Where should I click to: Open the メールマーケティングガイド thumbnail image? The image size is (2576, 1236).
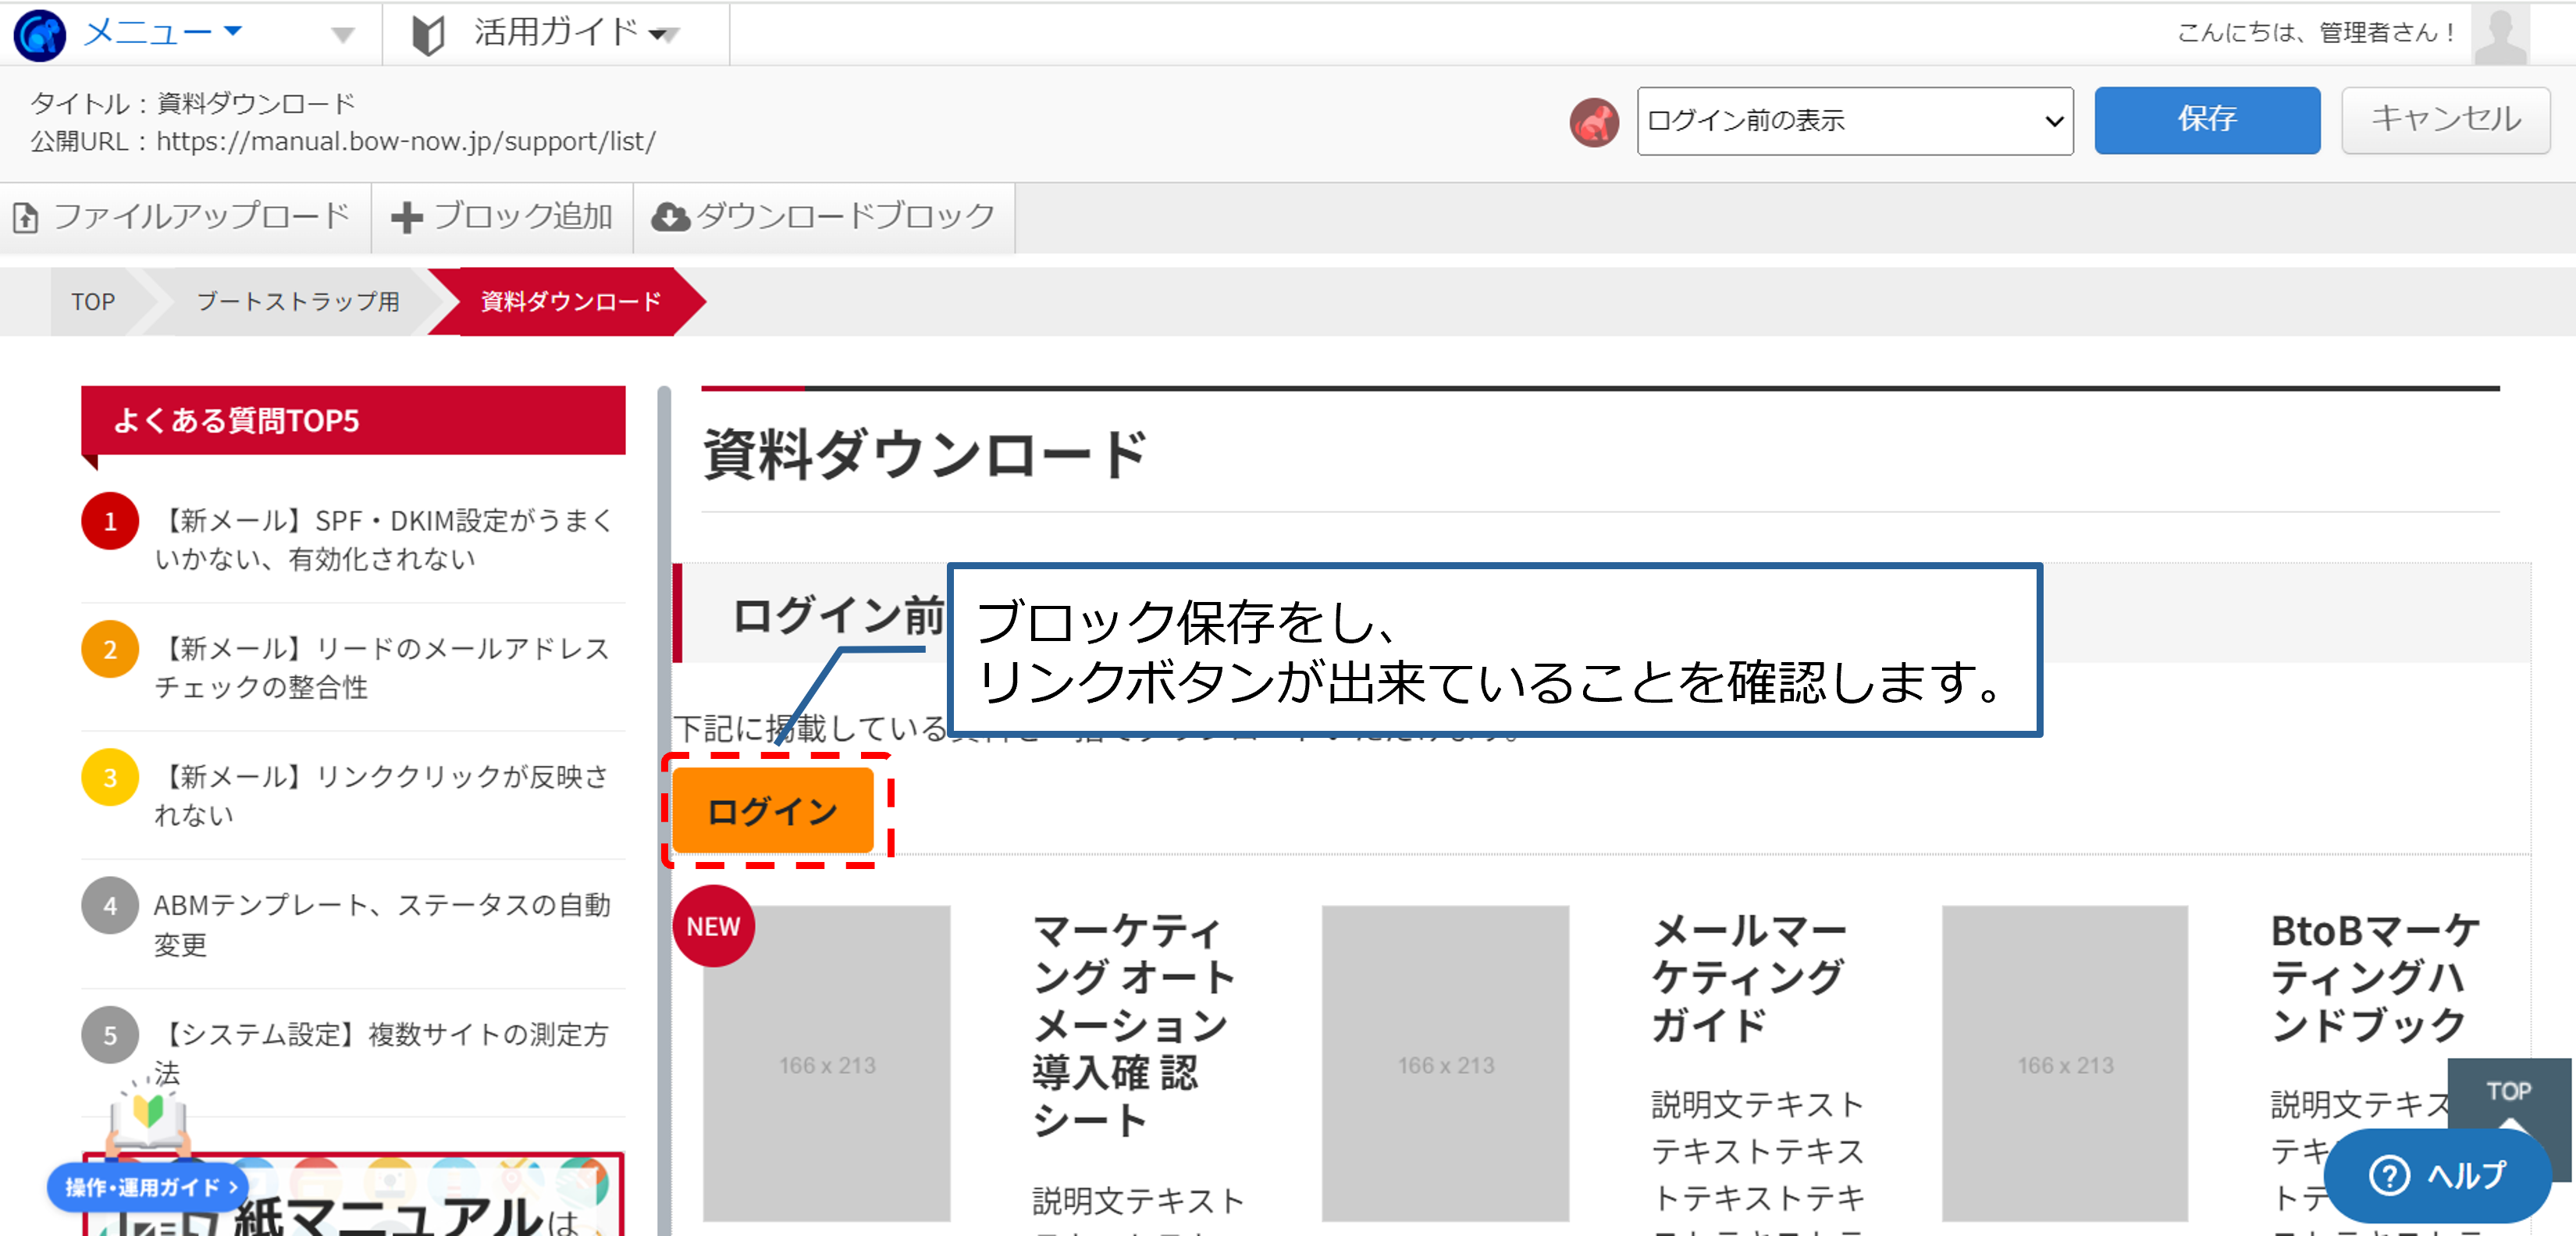(x=1446, y=1064)
